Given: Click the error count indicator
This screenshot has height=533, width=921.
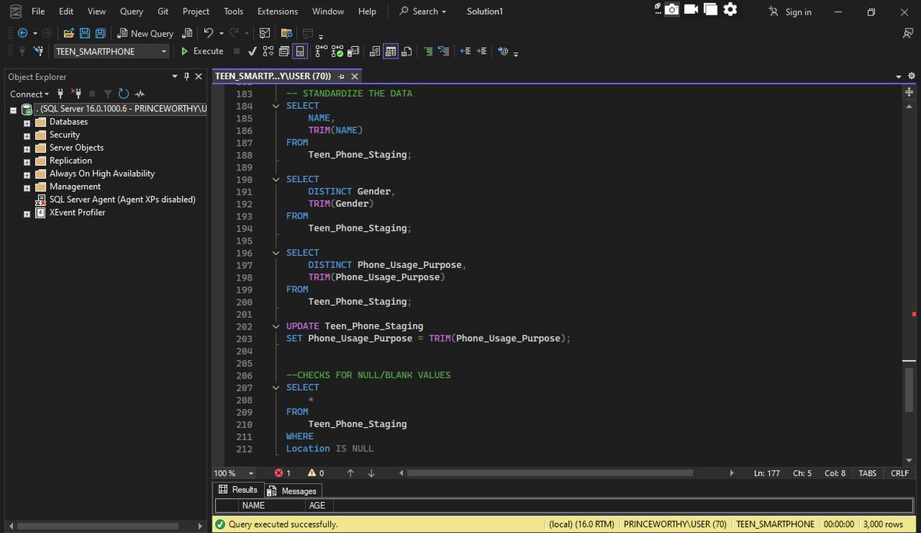Looking at the screenshot, I should pos(282,473).
